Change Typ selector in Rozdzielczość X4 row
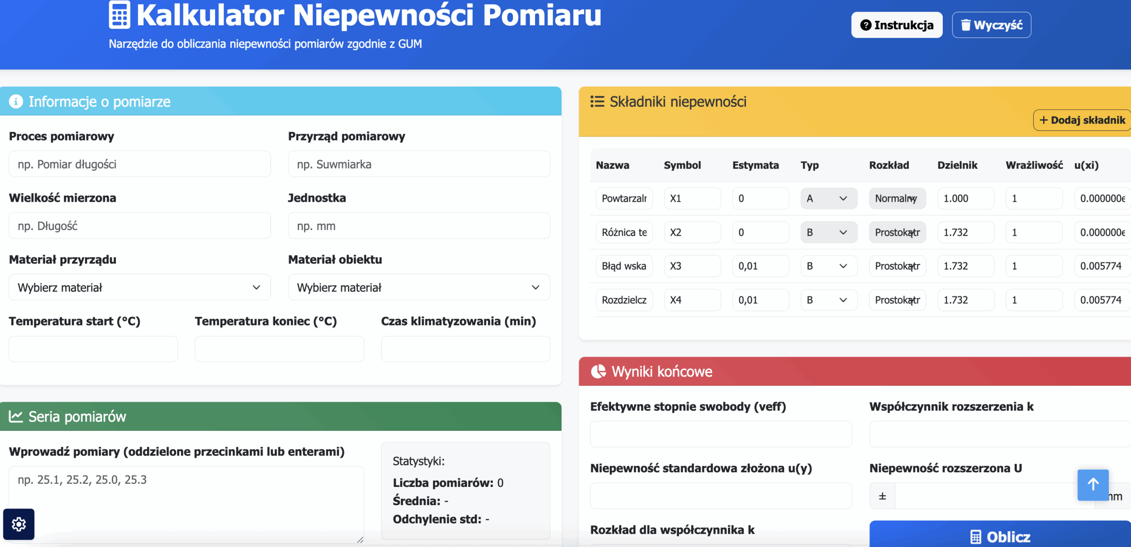The width and height of the screenshot is (1131, 547). click(x=828, y=300)
